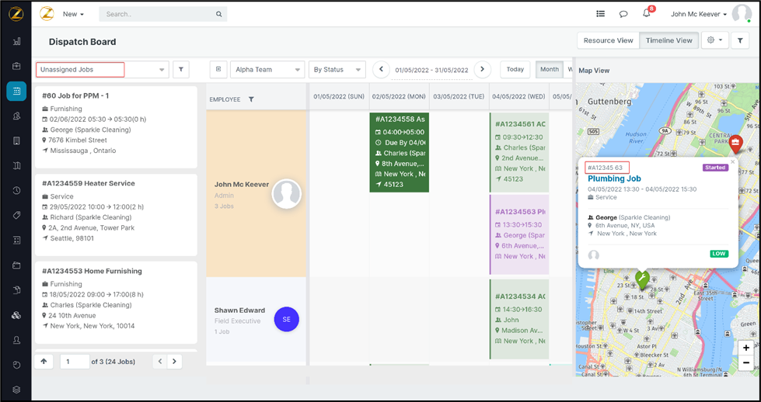761x402 pixels.
Task: Click the search magnifier icon
Action: tap(219, 14)
